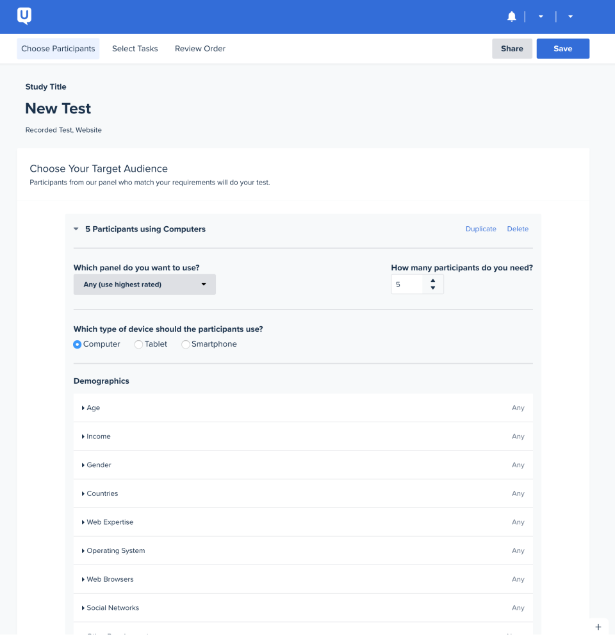Increase participant count with the up arrow

coord(434,281)
